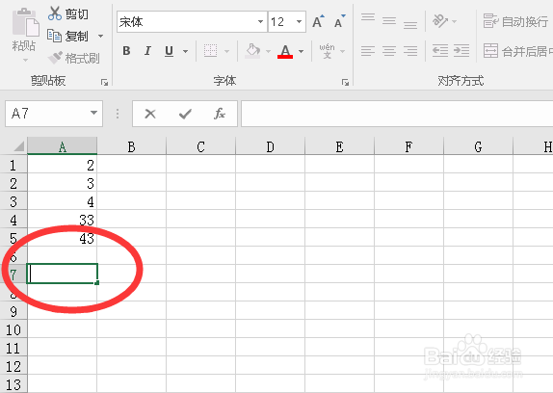Open the Paste (粘贴) options arrow

[x=25, y=61]
